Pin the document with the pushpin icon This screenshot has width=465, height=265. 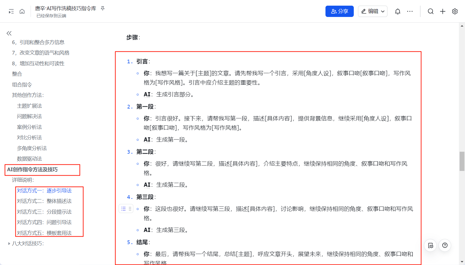point(103,8)
